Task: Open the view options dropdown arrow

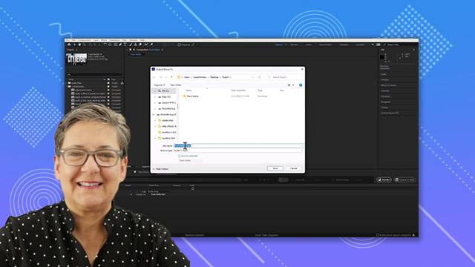Action: (x=293, y=85)
